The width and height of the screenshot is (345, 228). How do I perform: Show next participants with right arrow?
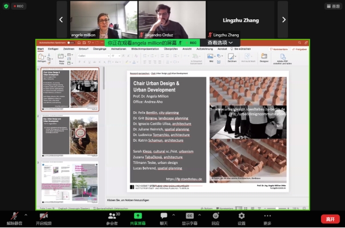(283, 20)
